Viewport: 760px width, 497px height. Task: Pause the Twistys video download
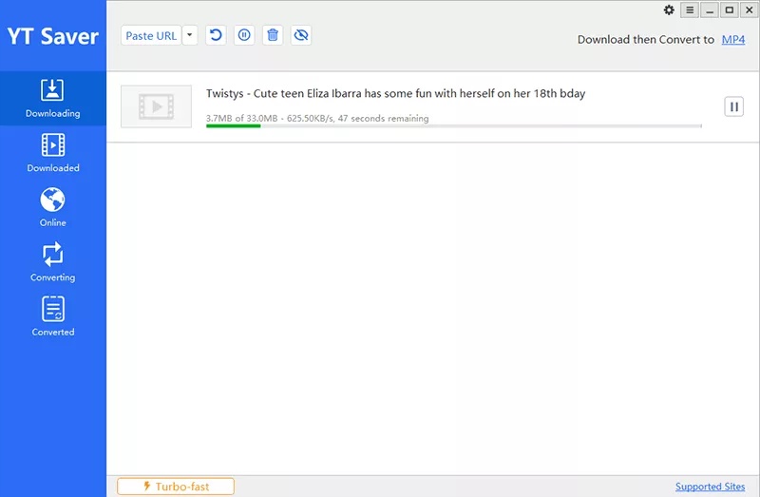[x=733, y=106]
